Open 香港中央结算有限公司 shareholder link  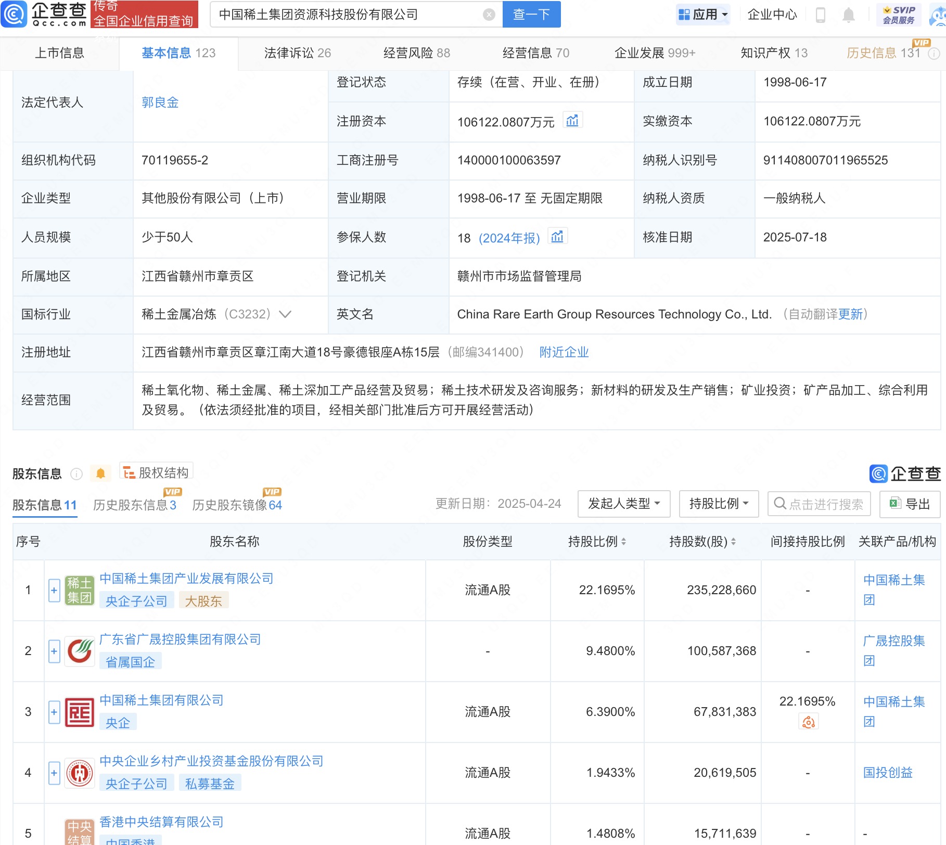click(x=161, y=822)
